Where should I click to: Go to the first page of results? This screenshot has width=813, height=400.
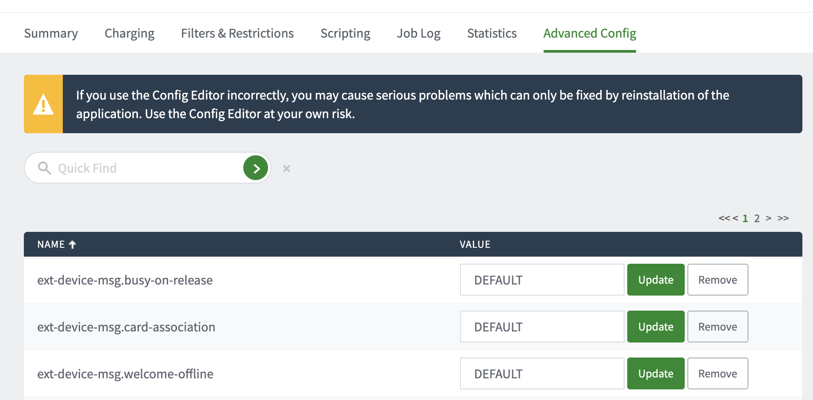click(x=724, y=218)
